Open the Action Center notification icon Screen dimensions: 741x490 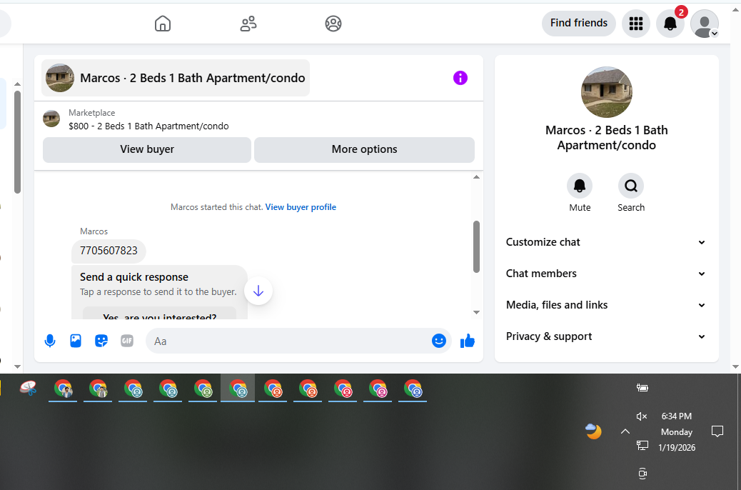(x=717, y=431)
